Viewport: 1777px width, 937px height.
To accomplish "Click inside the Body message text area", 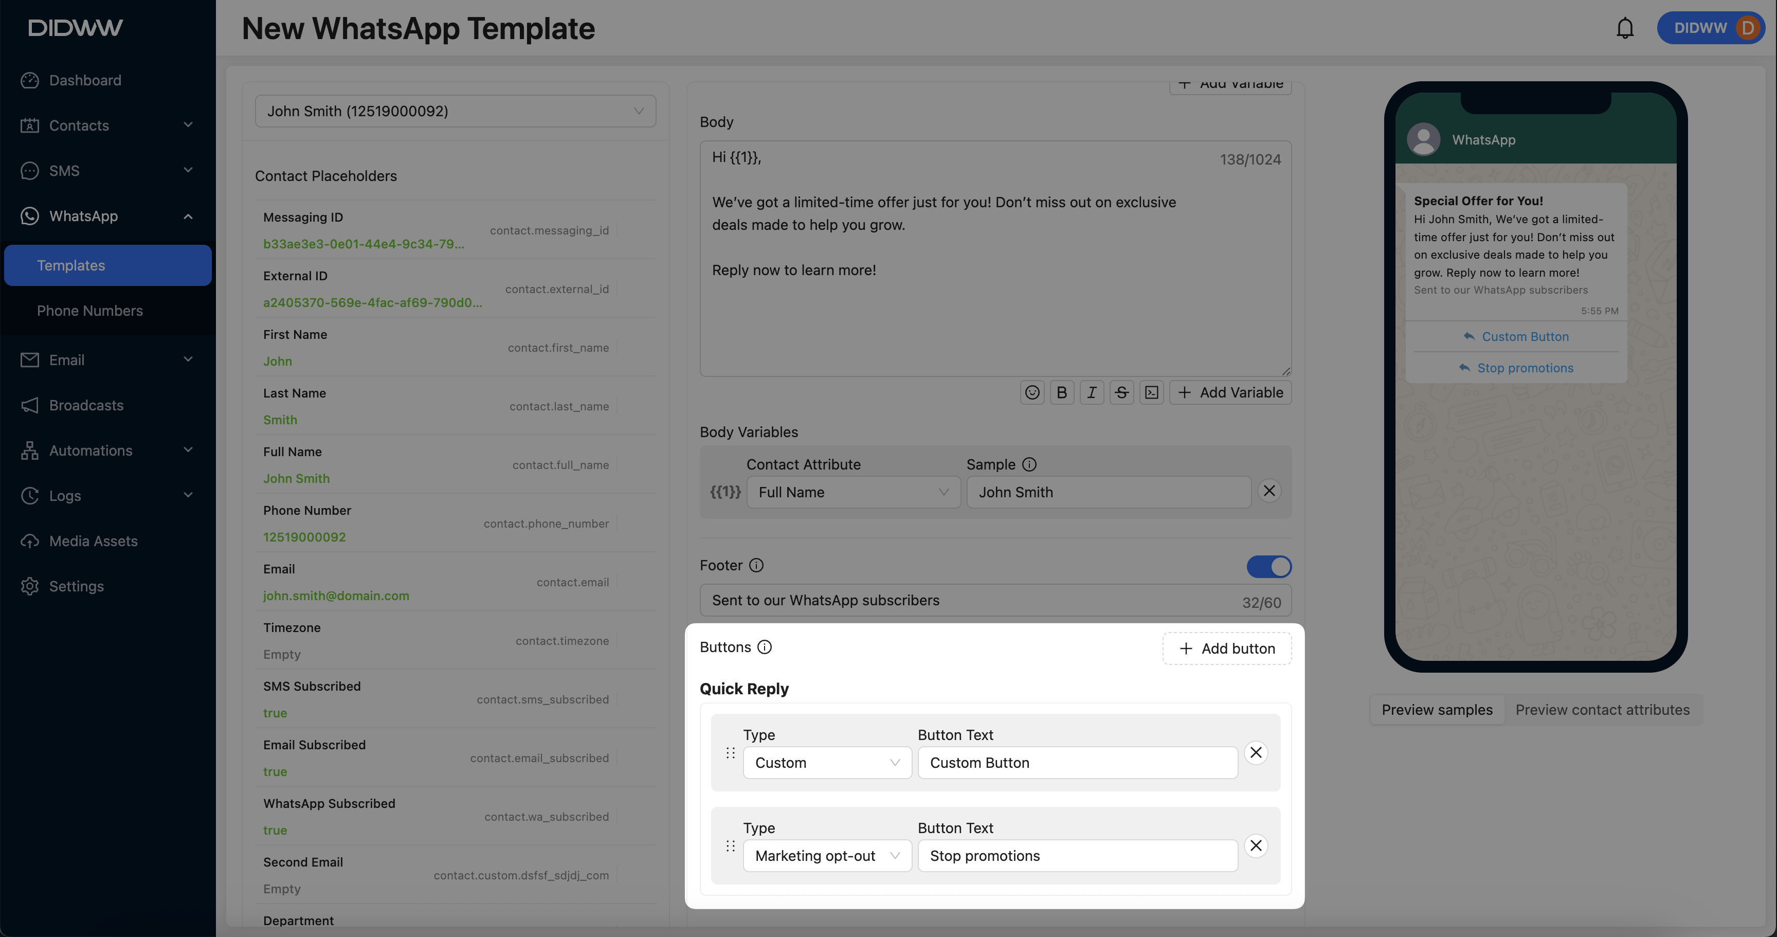I will (995, 259).
